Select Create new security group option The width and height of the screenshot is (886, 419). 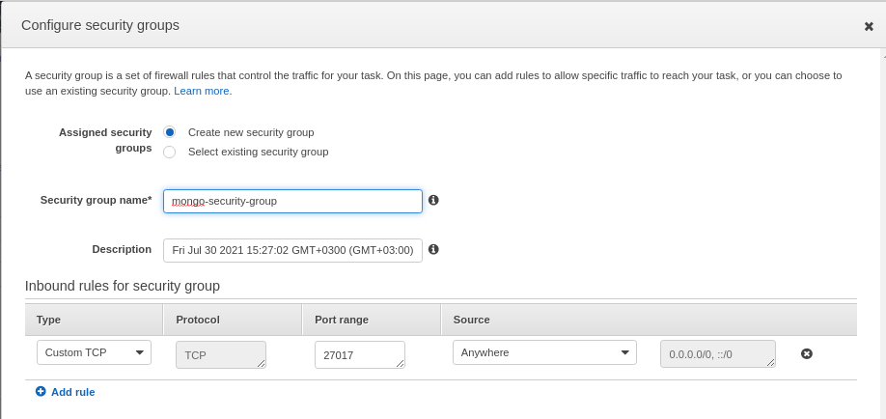point(170,132)
